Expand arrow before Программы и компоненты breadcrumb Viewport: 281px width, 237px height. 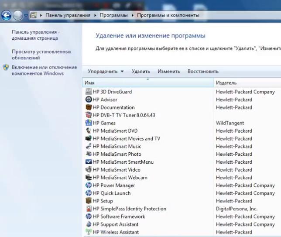point(133,15)
